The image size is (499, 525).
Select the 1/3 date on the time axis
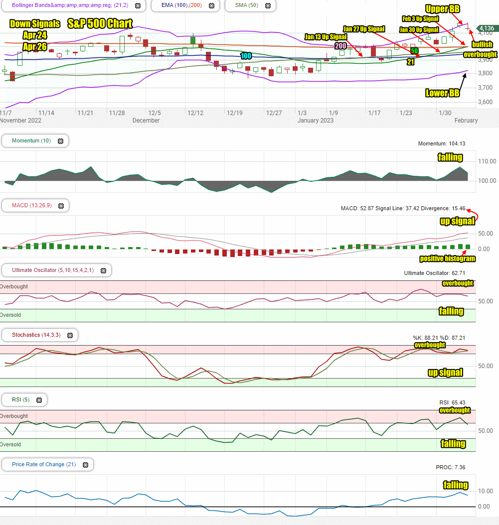302,113
